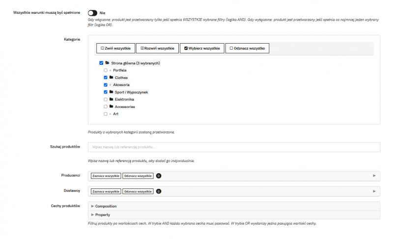
Task: Click the open folder icon beside Strona główna
Action: click(x=107, y=63)
